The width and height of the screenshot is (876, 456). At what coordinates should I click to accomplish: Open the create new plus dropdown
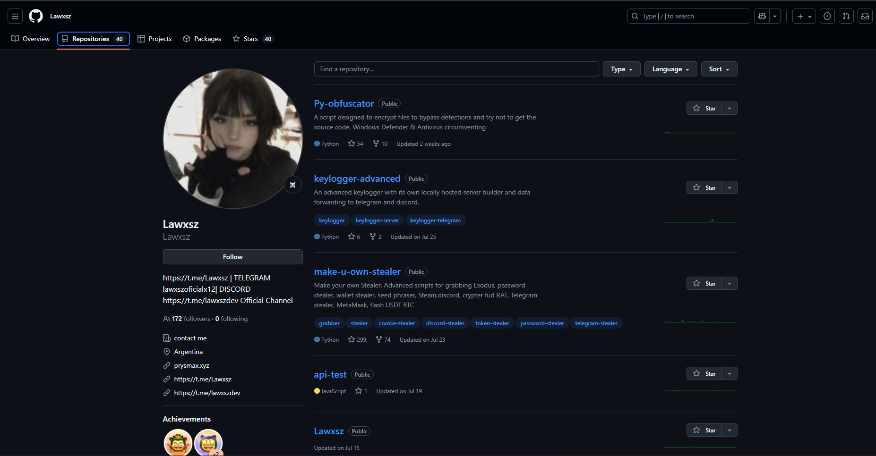(x=804, y=16)
